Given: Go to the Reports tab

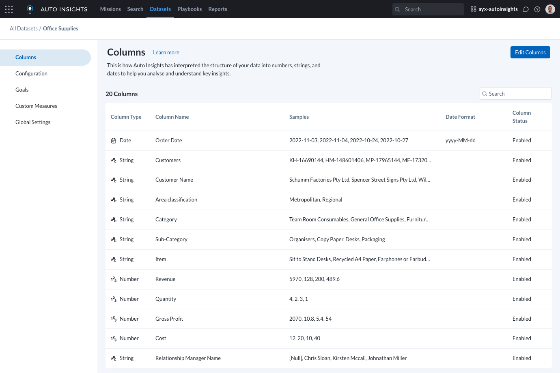Looking at the screenshot, I should (x=218, y=9).
